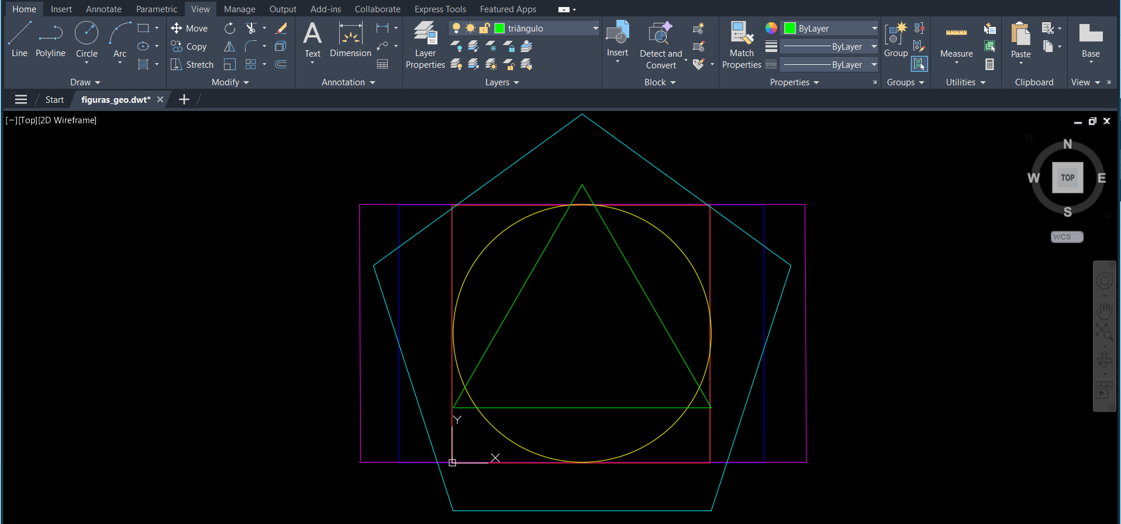Open the Start file tab
Screen dimensions: 1121x524
pos(54,100)
